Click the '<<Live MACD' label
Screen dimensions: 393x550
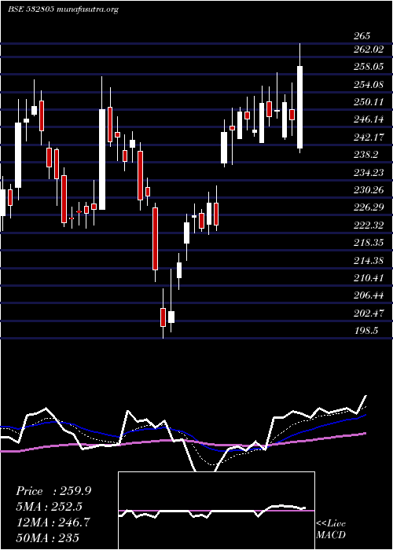tap(331, 529)
